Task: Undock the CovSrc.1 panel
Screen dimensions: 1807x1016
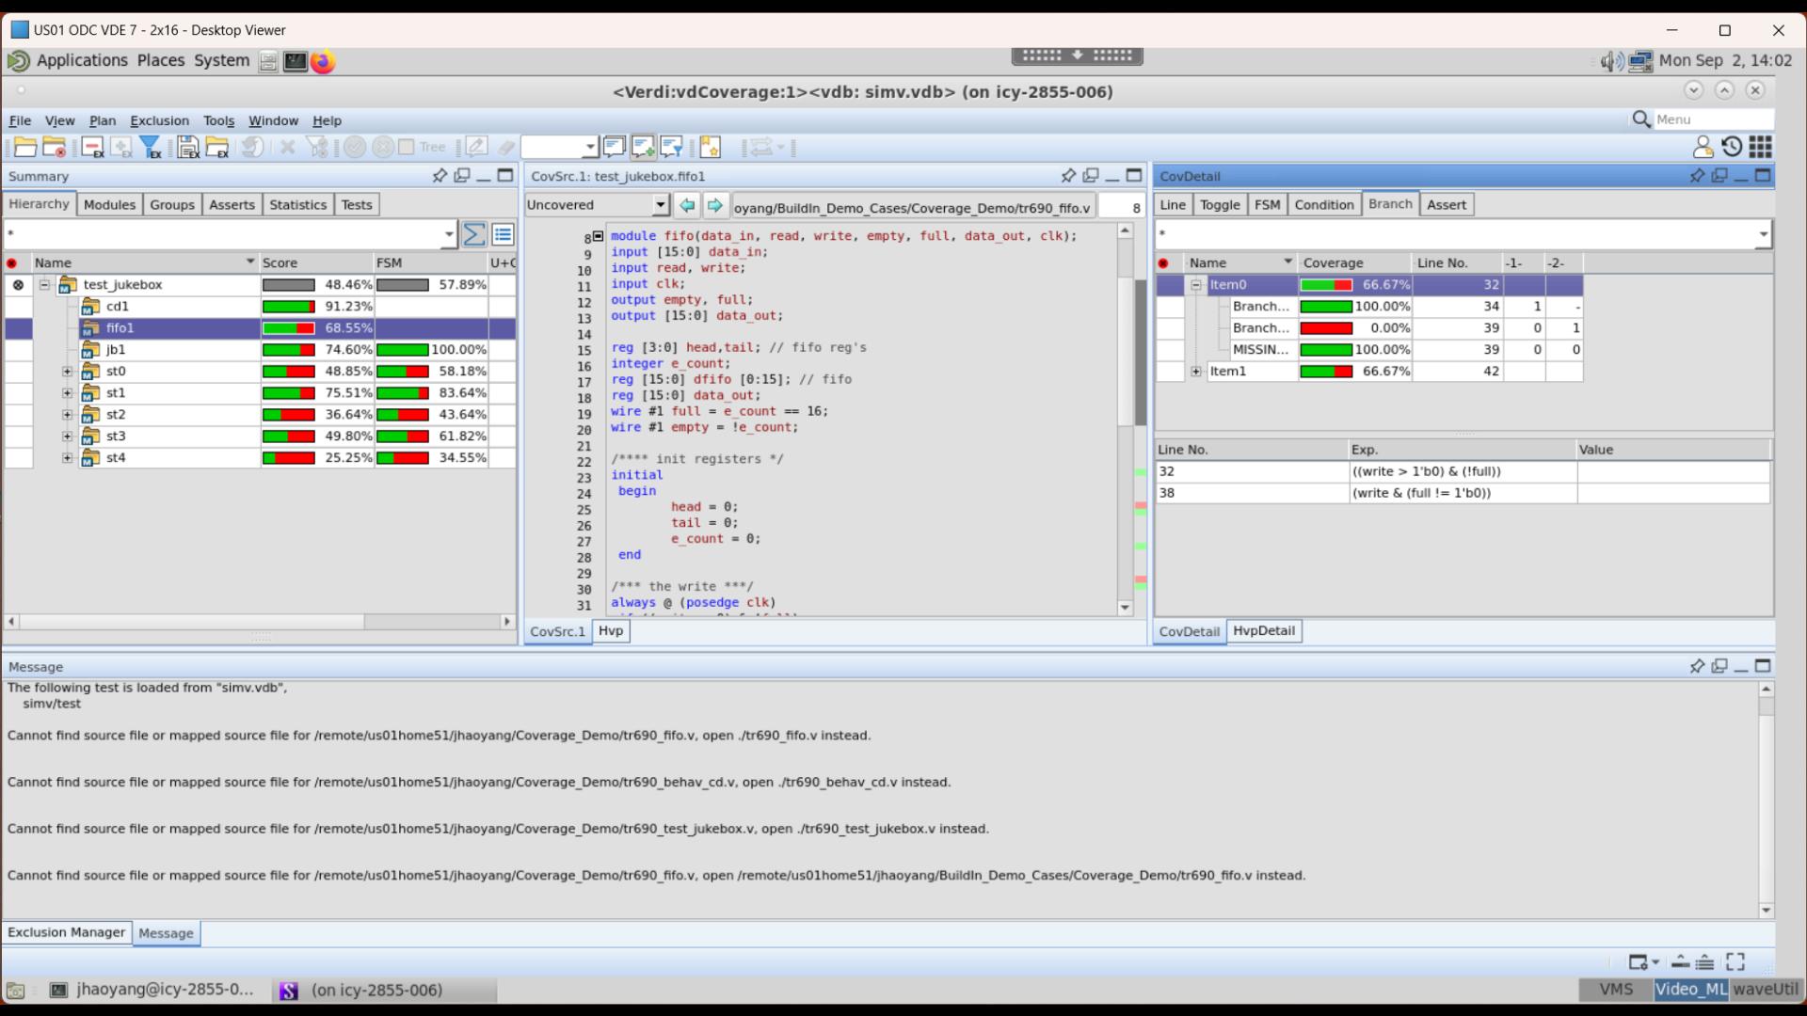Action: tap(1091, 176)
